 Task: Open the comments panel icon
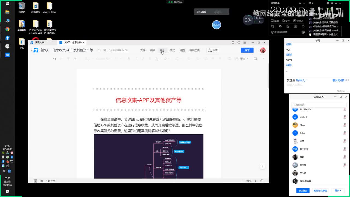pos(255,59)
